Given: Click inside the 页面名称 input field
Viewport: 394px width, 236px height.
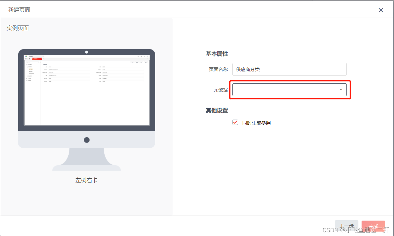Looking at the screenshot, I should point(289,69).
